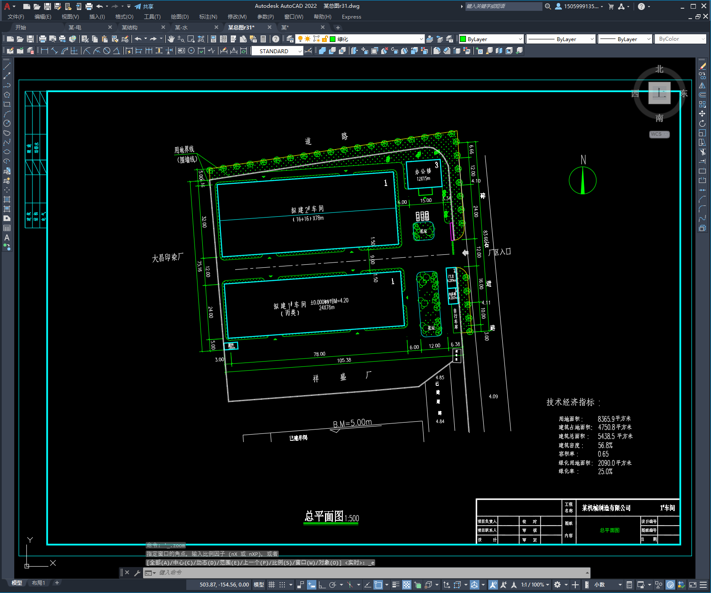Click the WCS button under ViewCube
711x593 pixels.
click(659, 135)
